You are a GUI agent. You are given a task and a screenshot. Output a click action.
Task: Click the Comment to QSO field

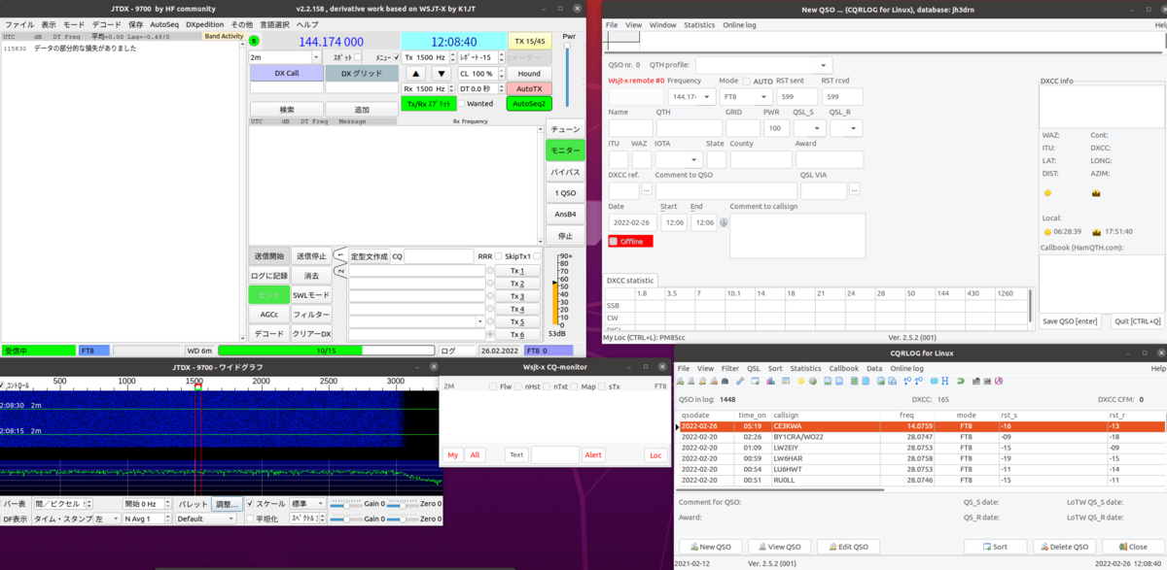726,190
